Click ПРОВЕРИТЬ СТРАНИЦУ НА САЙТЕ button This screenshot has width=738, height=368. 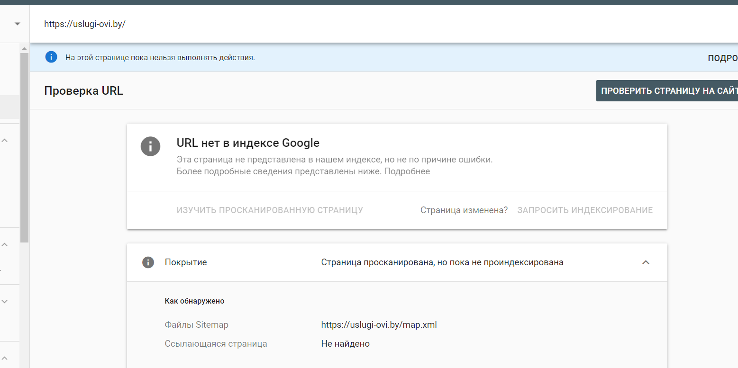pyautogui.click(x=667, y=91)
